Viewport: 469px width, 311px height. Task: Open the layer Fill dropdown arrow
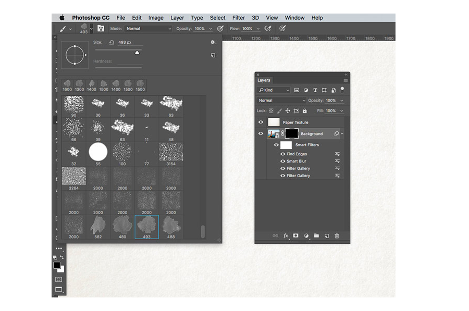(341, 110)
